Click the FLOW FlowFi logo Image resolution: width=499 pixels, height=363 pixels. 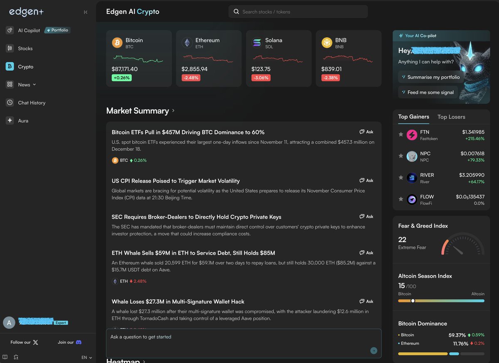[412, 199]
